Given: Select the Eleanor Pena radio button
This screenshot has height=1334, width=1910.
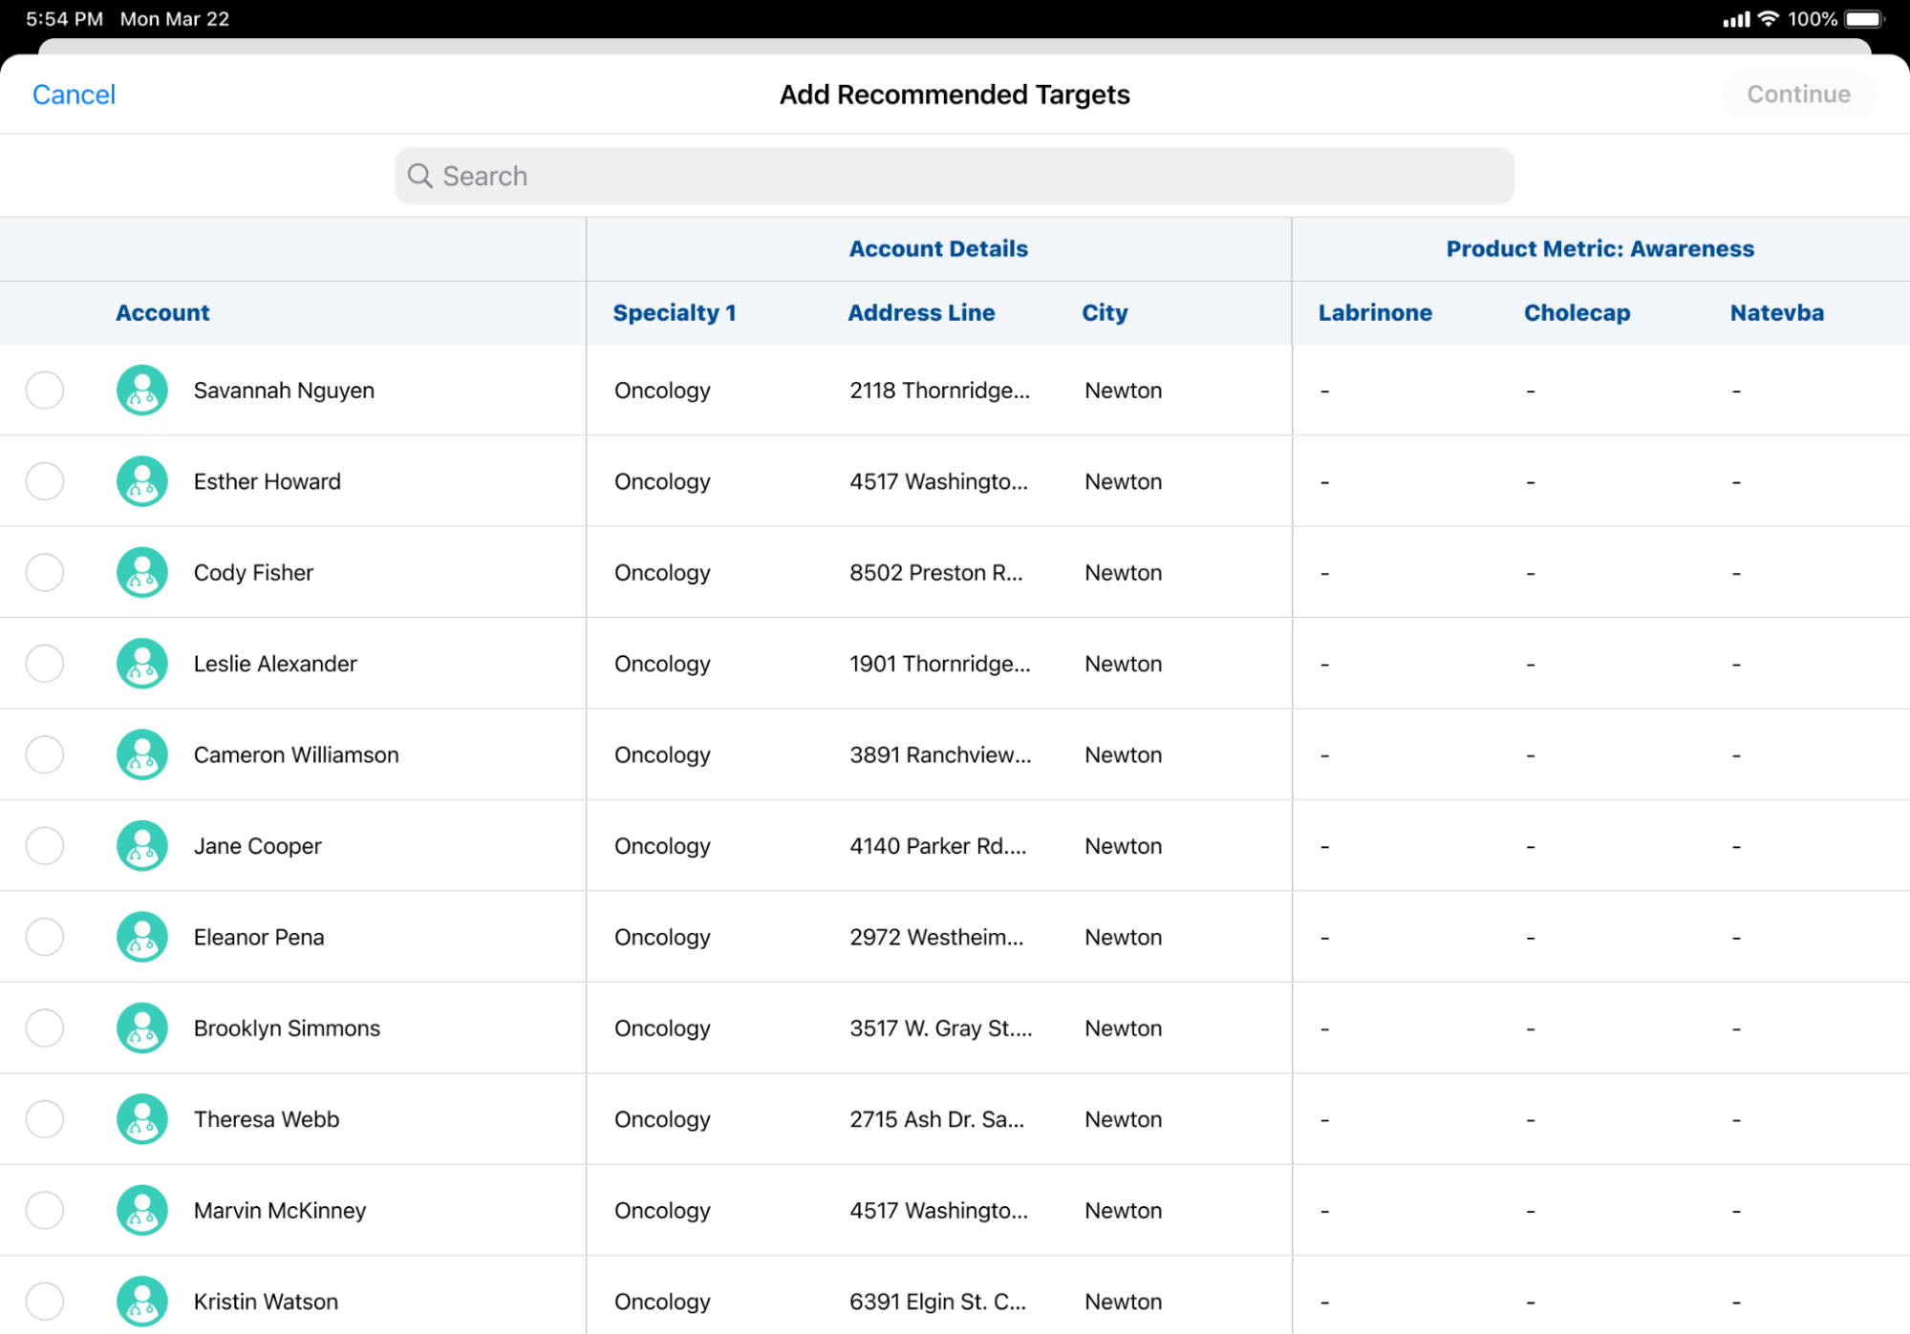Looking at the screenshot, I should (45, 938).
